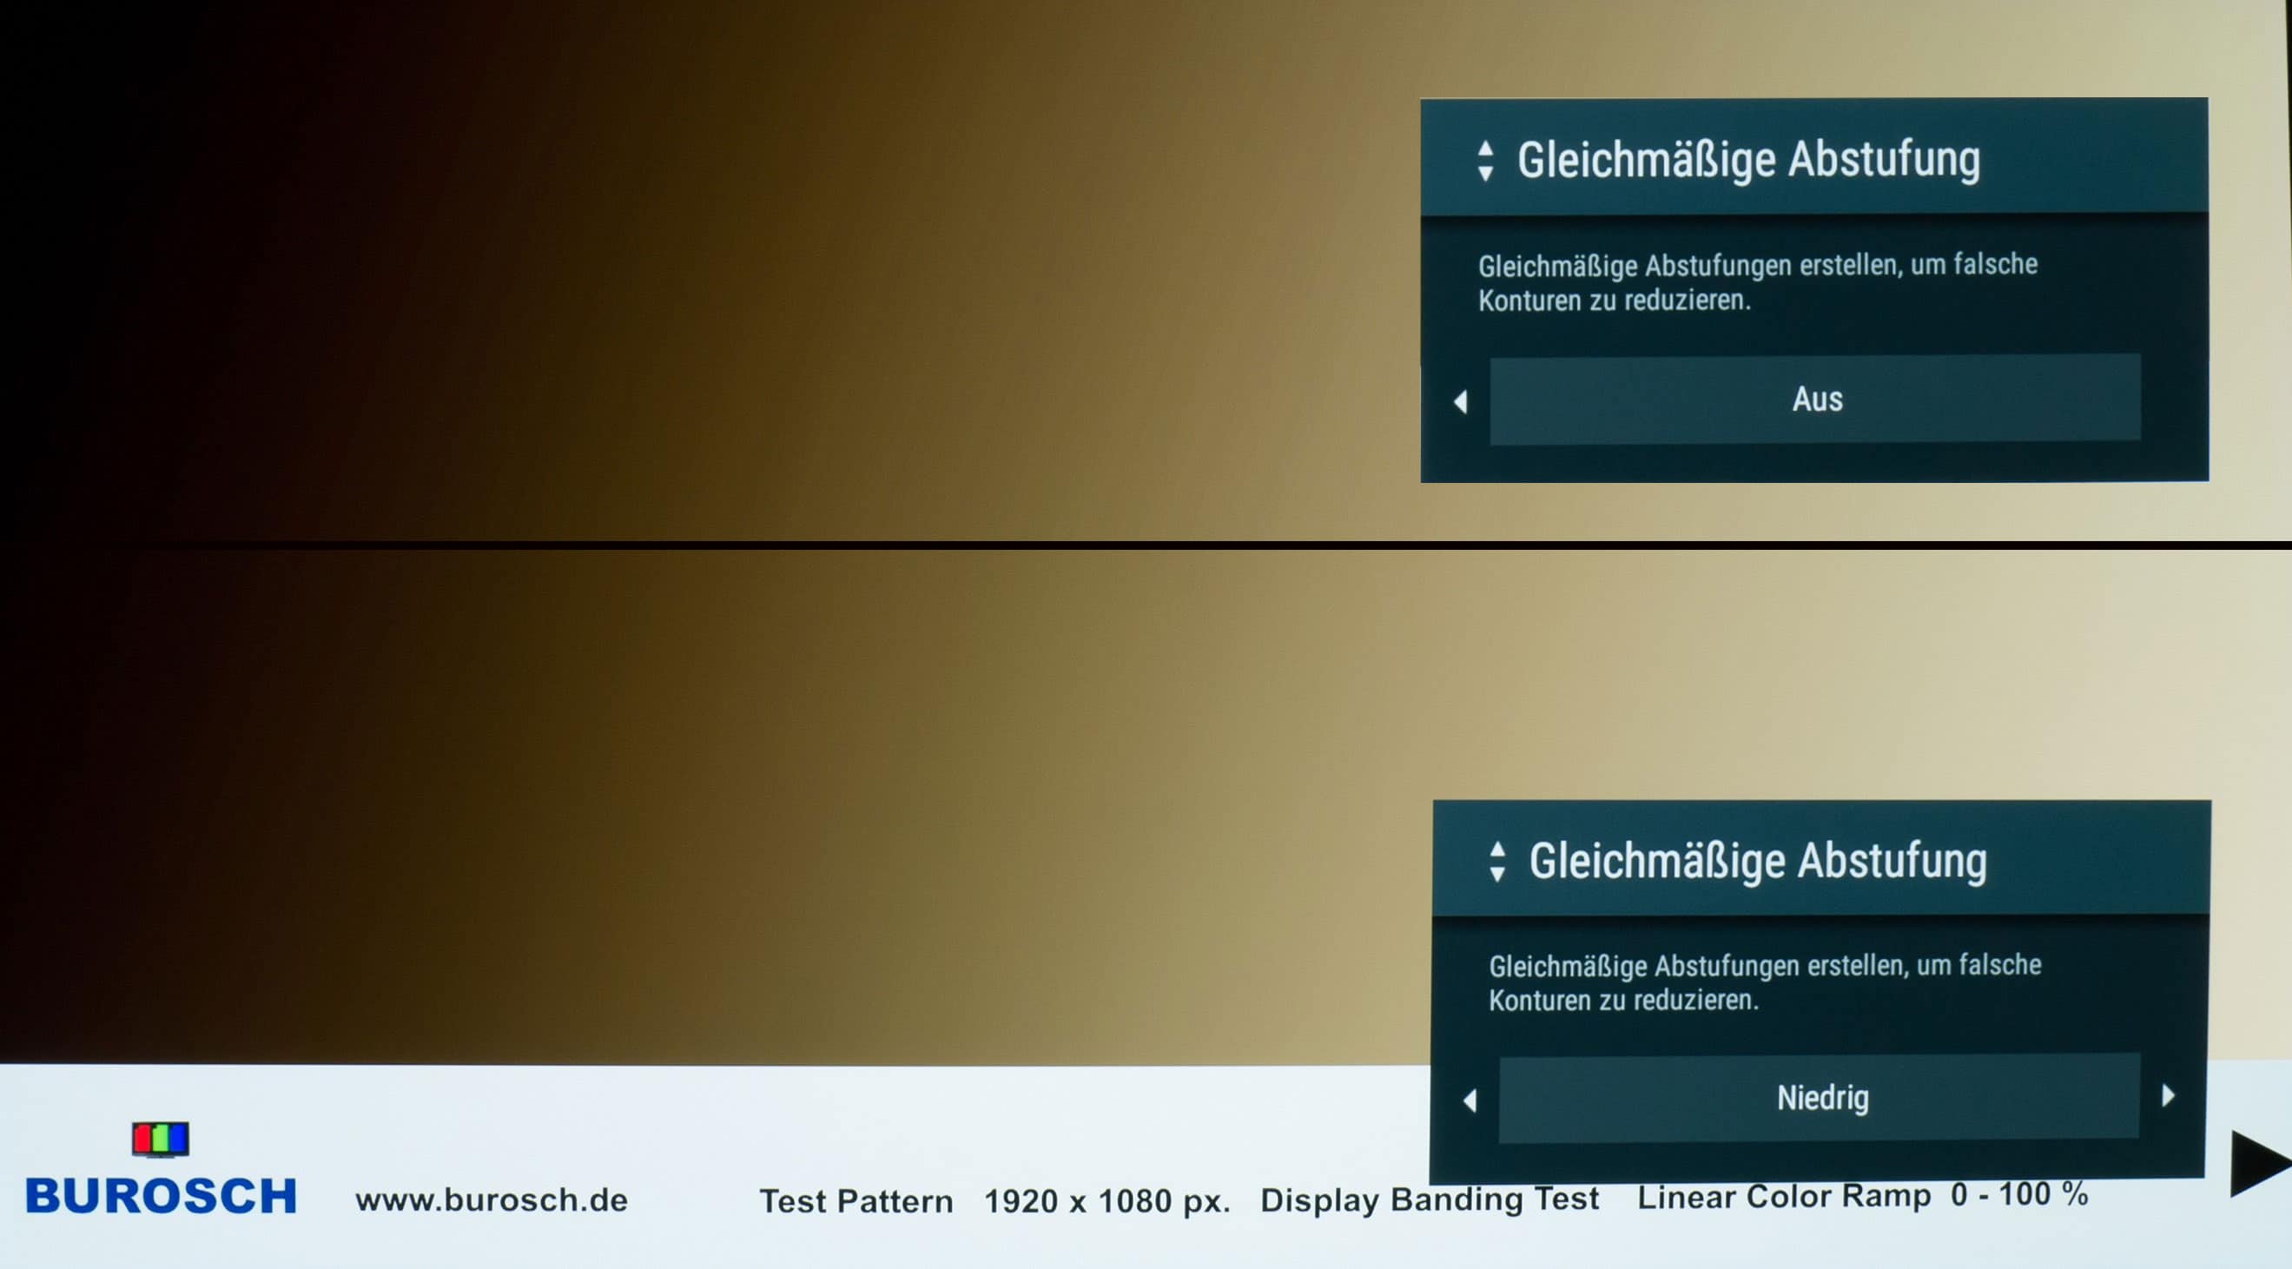This screenshot has width=2292, height=1269.
Task: Select the Aus value field
Action: [x=1815, y=399]
